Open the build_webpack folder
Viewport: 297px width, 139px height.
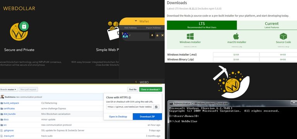pos(11,103)
